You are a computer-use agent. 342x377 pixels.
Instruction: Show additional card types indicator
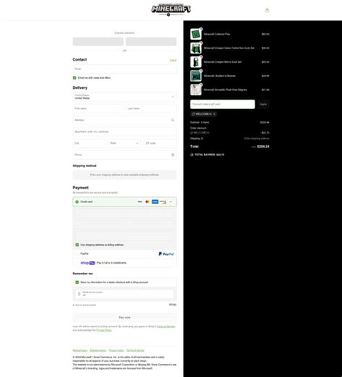click(170, 201)
